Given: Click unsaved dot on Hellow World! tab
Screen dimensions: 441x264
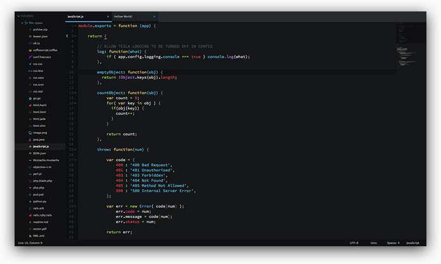Looking at the screenshot, I should click(155, 16).
